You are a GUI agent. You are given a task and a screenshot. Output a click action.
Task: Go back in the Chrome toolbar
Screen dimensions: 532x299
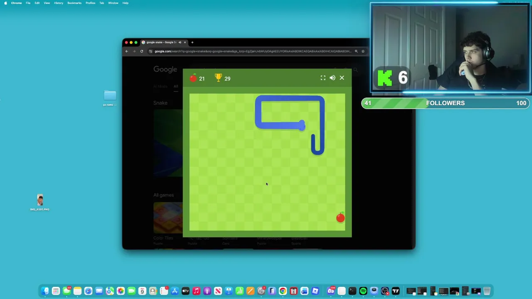coord(127,51)
